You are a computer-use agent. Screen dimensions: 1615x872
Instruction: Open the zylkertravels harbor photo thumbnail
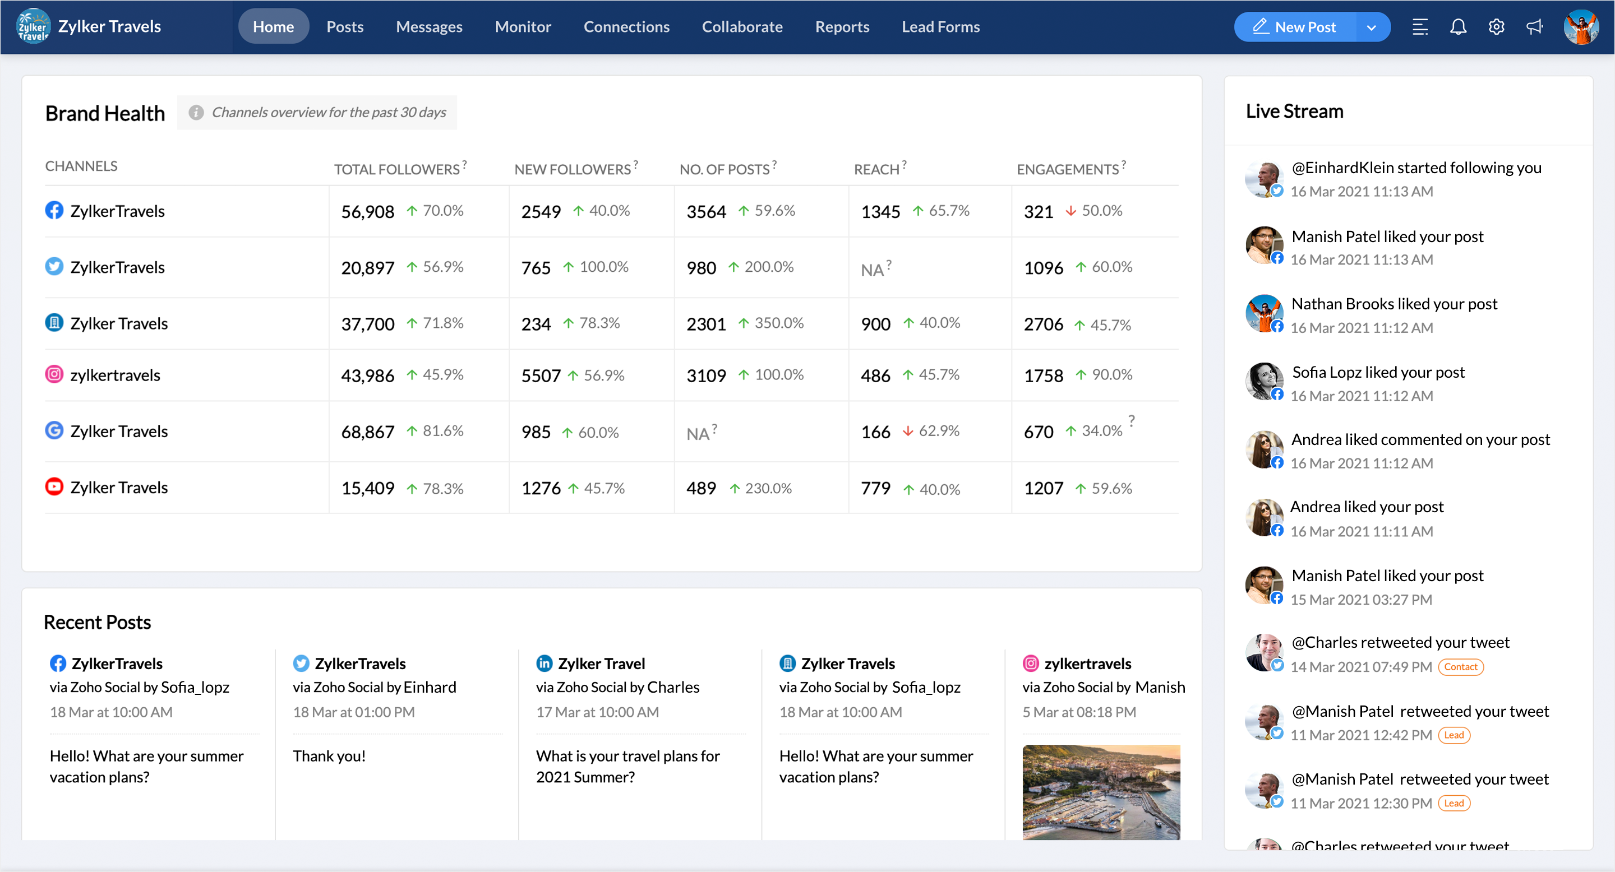(1100, 792)
